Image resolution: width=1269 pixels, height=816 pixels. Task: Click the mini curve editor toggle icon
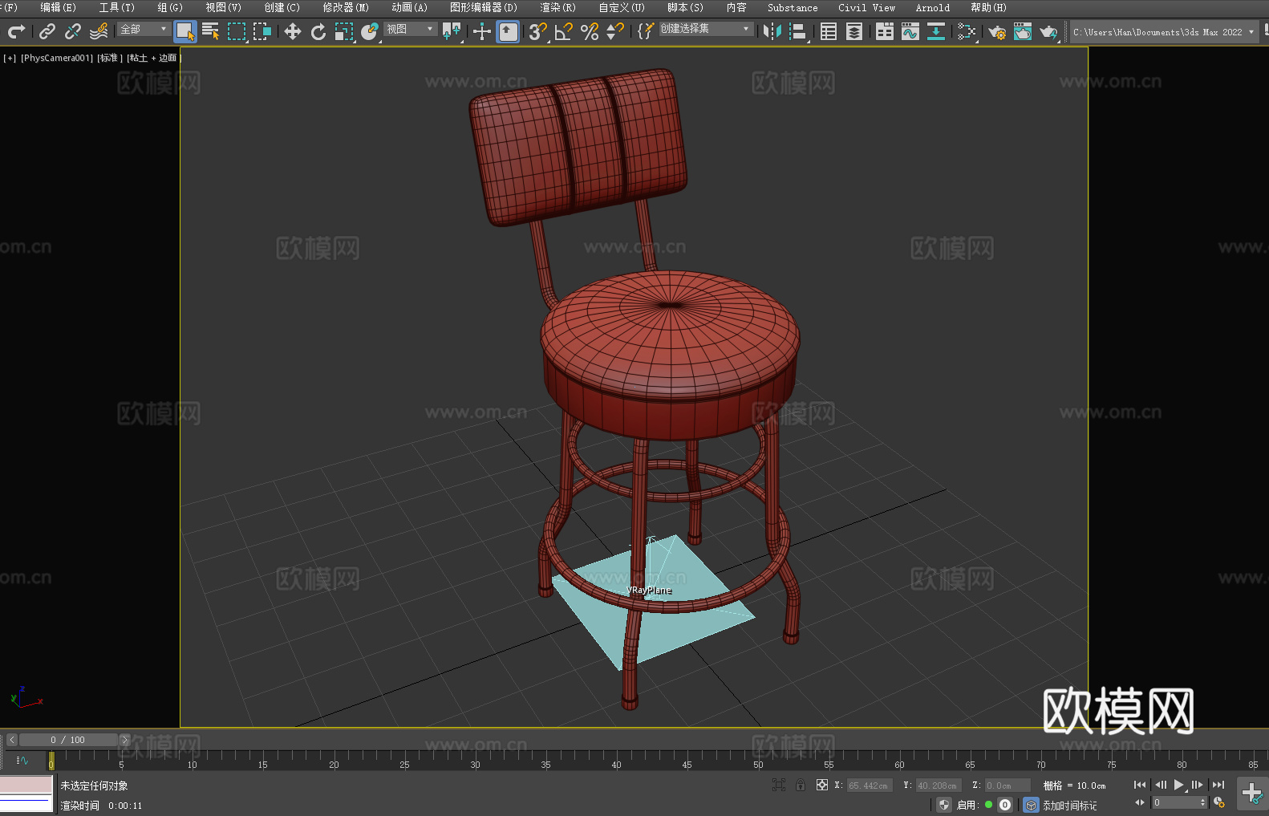point(22,760)
